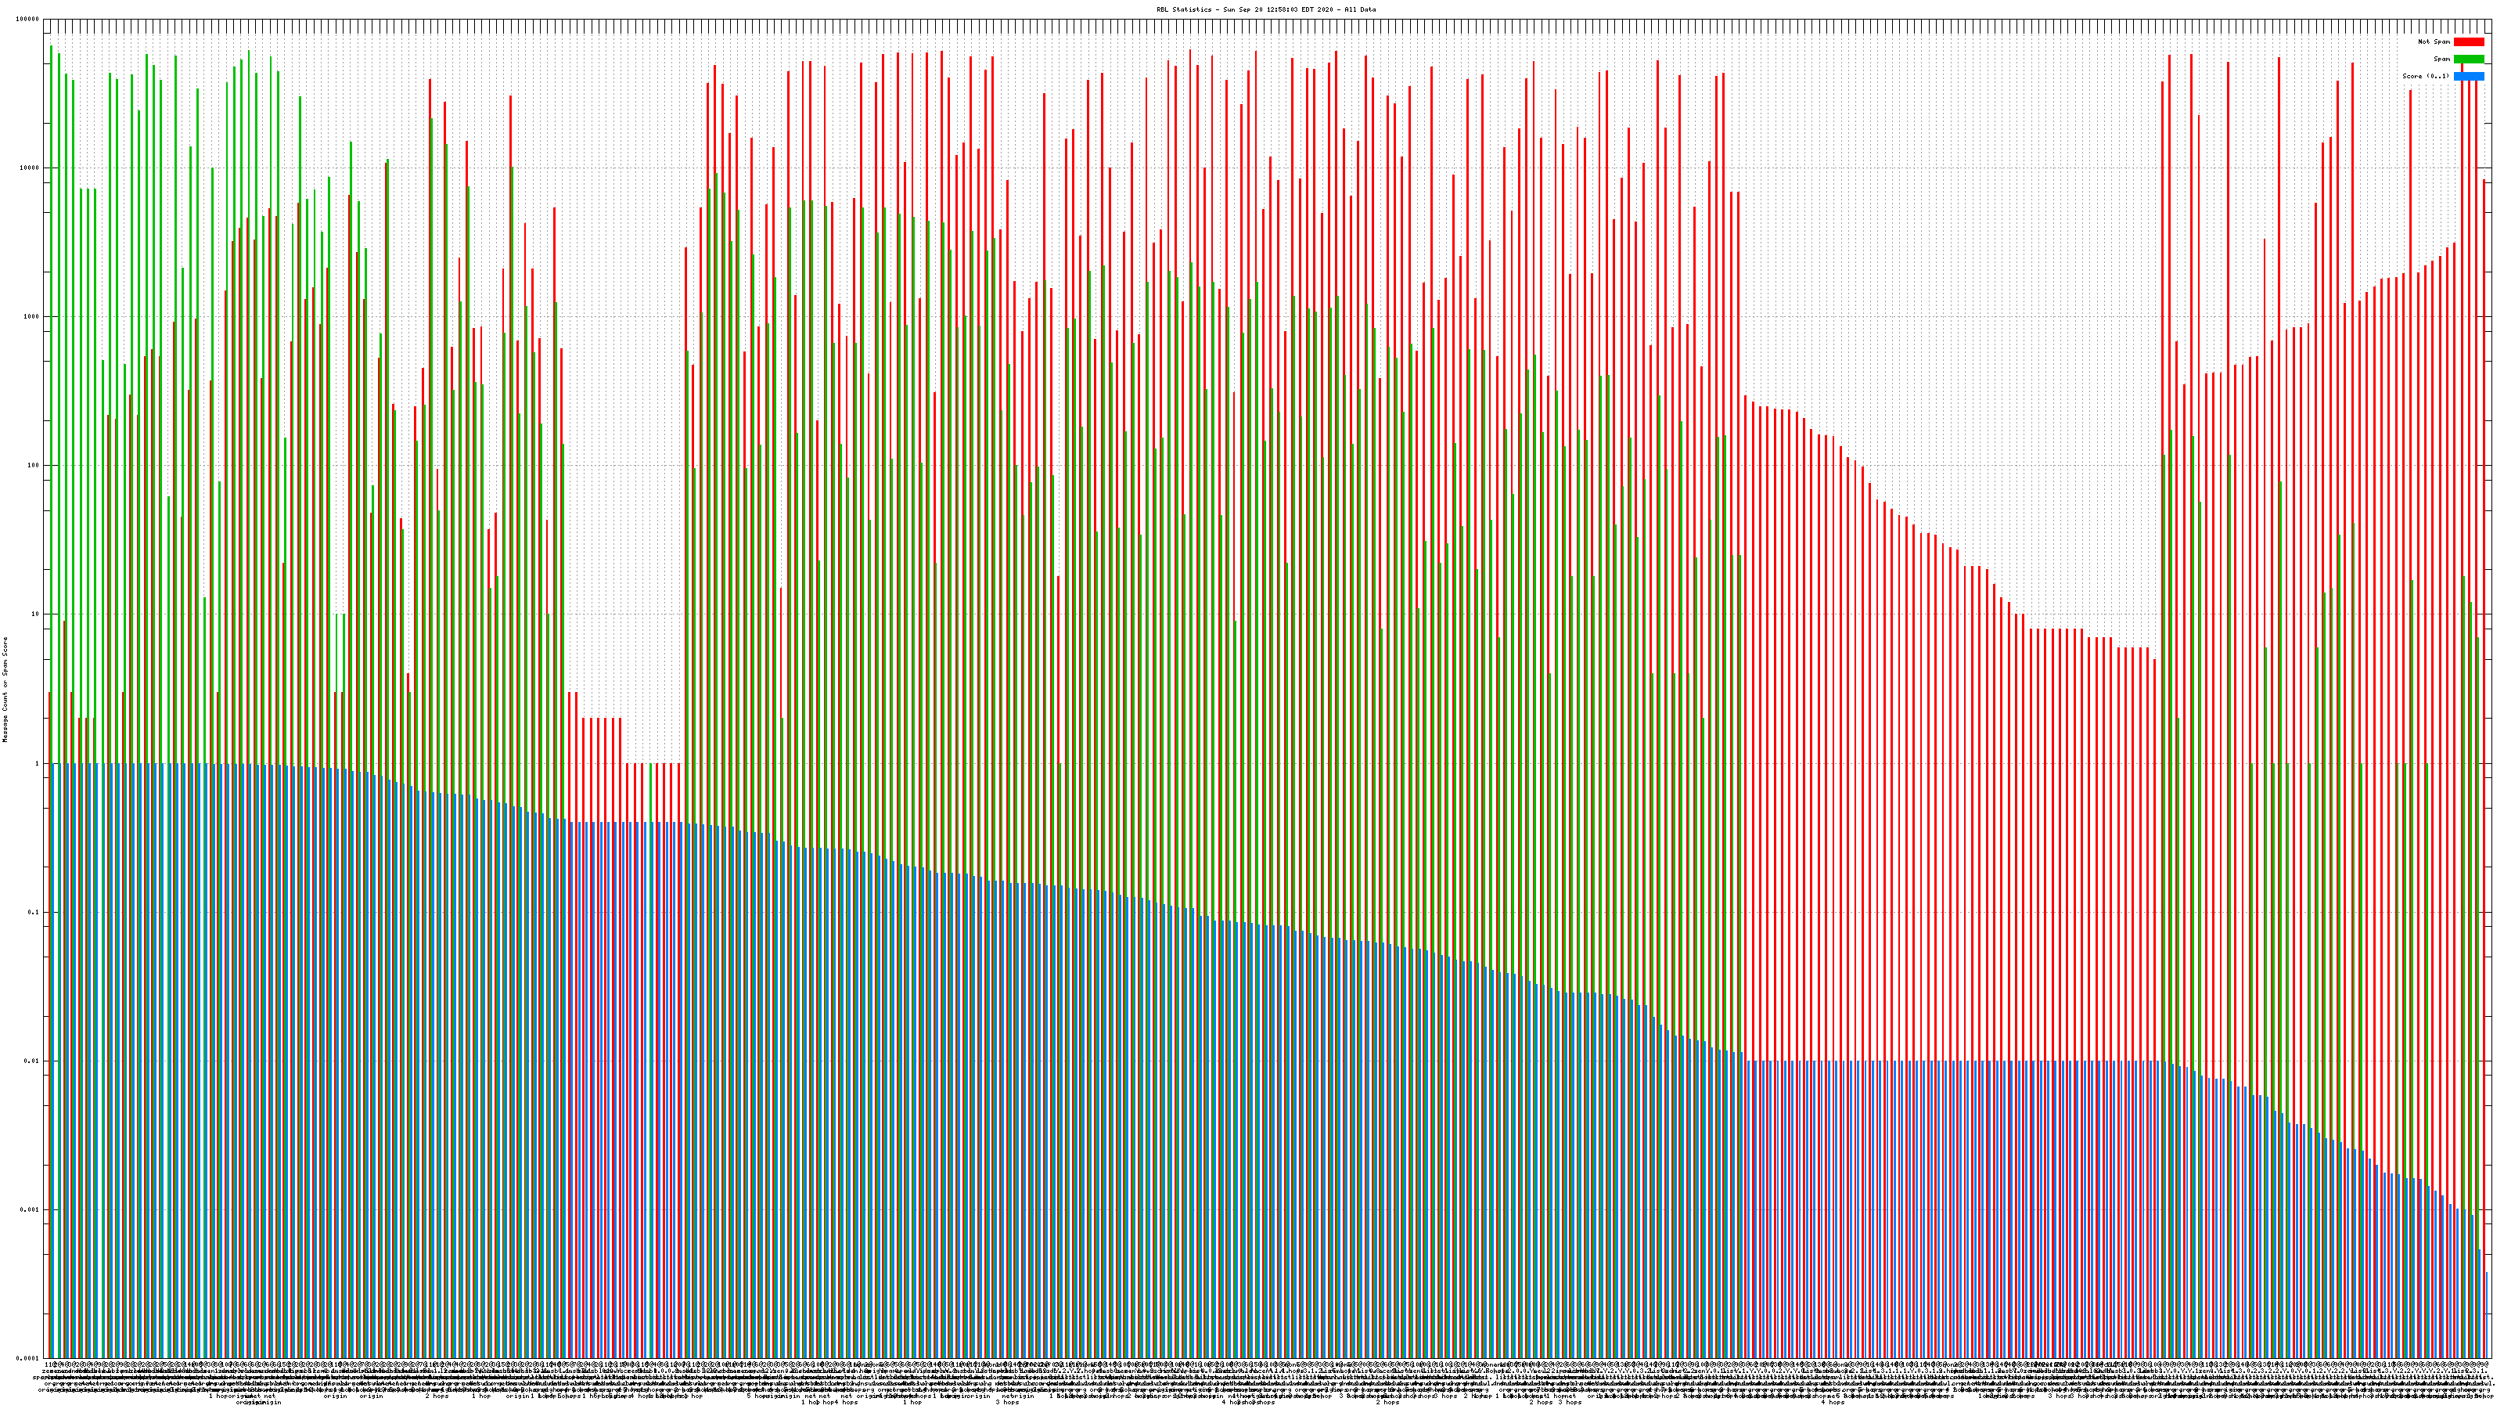Click the 0.0001 y-axis tick label
This screenshot has height=1409, width=2504.
click(x=28, y=1358)
